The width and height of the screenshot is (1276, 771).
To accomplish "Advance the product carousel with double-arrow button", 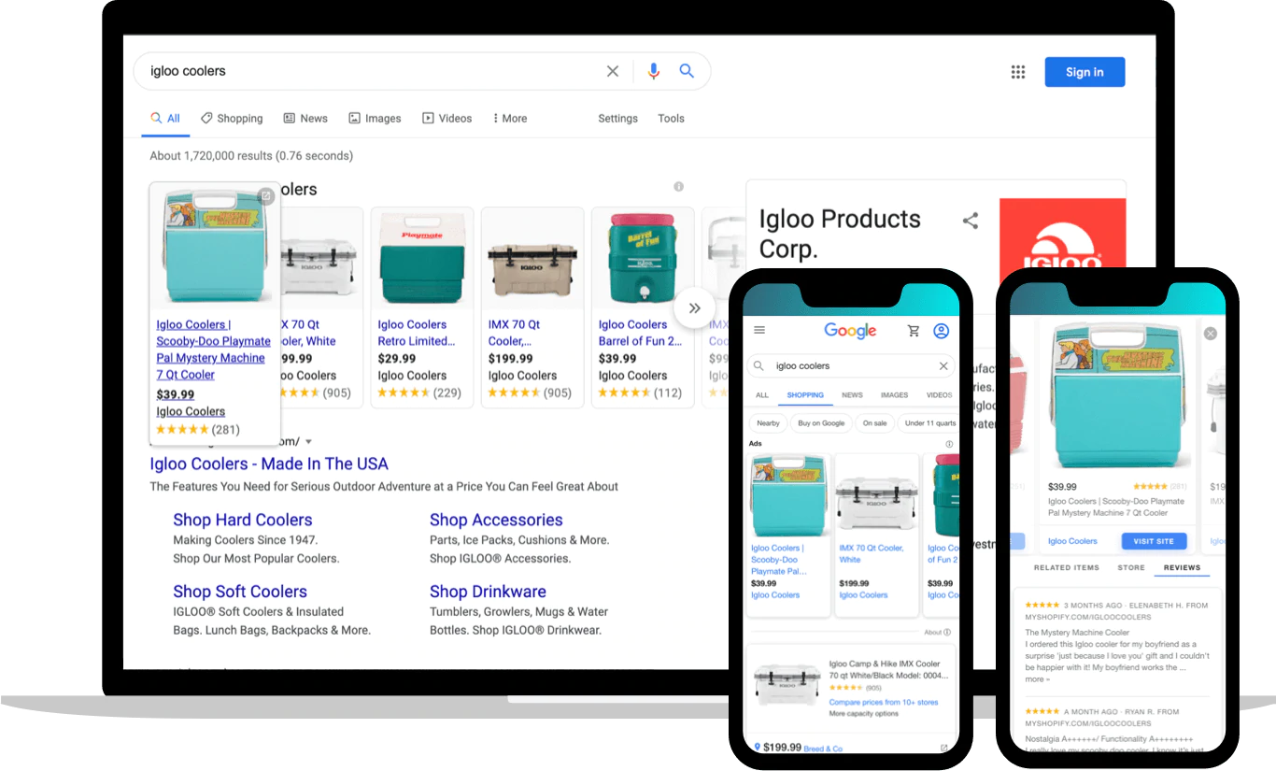I will 694,308.
